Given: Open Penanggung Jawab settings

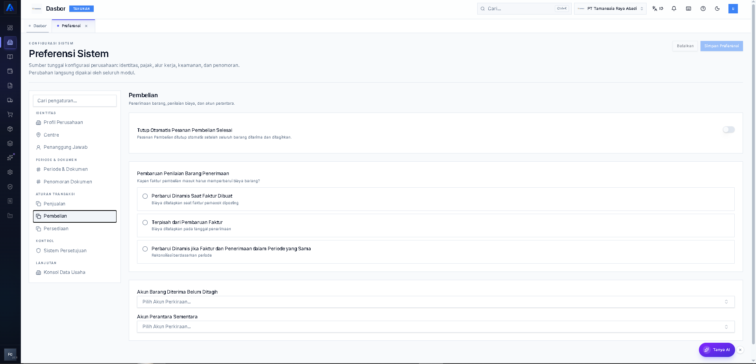Looking at the screenshot, I should (x=75, y=147).
